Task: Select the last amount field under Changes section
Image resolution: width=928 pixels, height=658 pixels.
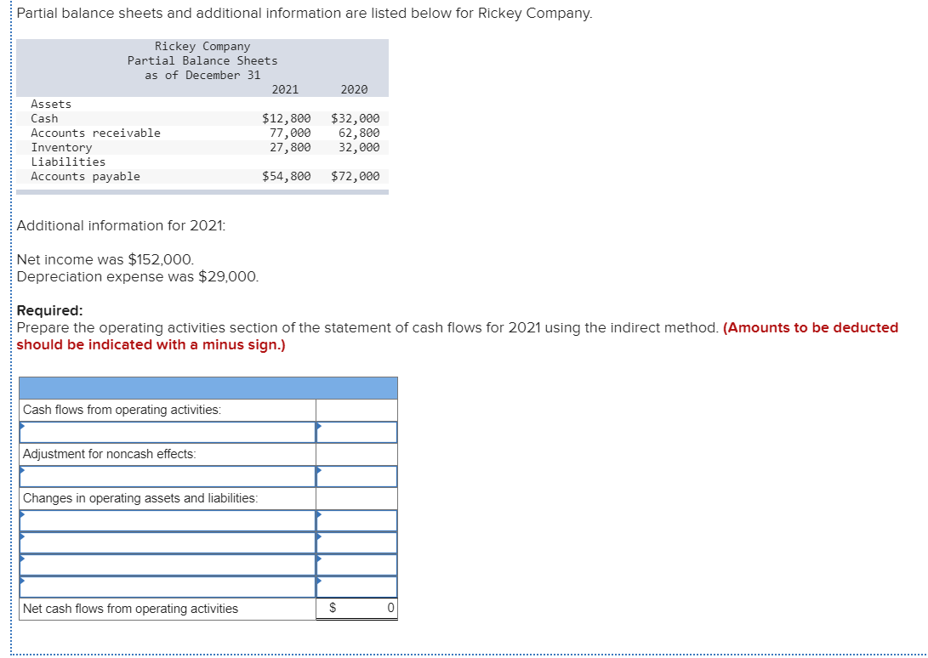Action: pos(356,587)
